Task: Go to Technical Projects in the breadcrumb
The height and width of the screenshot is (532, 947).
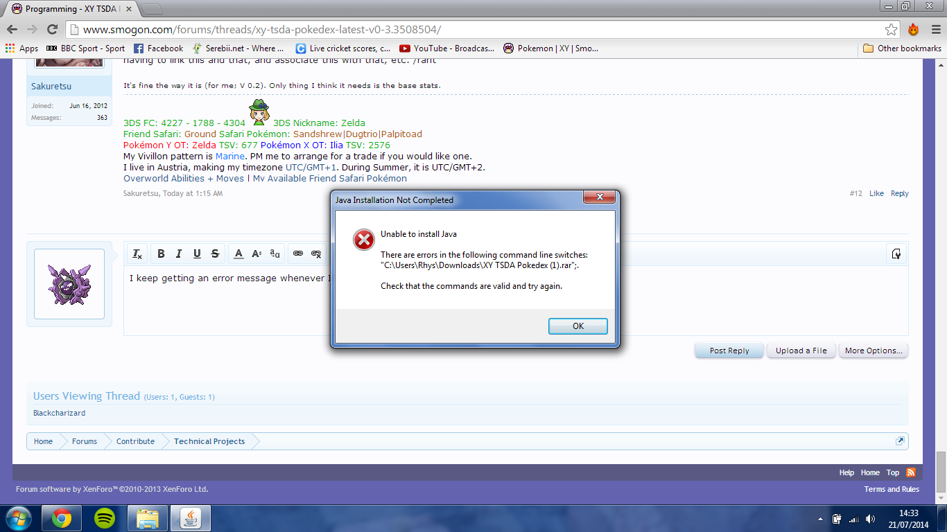Action: click(x=209, y=441)
